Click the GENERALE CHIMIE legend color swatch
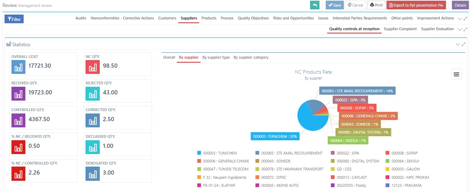The image size is (471, 193). tap(199, 161)
